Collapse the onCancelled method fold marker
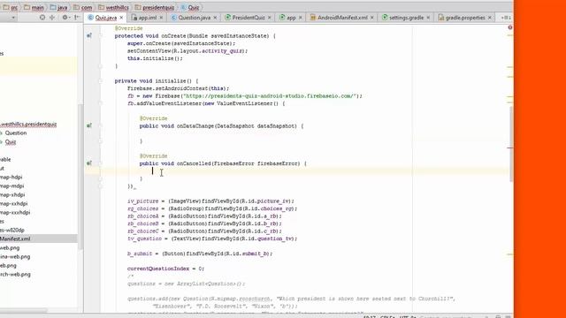This screenshot has height=318, width=566. tap(101, 163)
